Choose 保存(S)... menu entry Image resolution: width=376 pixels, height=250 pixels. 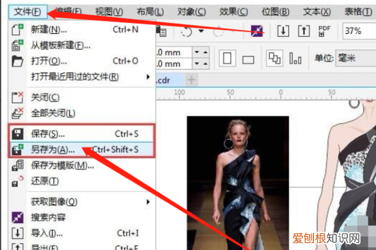tap(81, 133)
